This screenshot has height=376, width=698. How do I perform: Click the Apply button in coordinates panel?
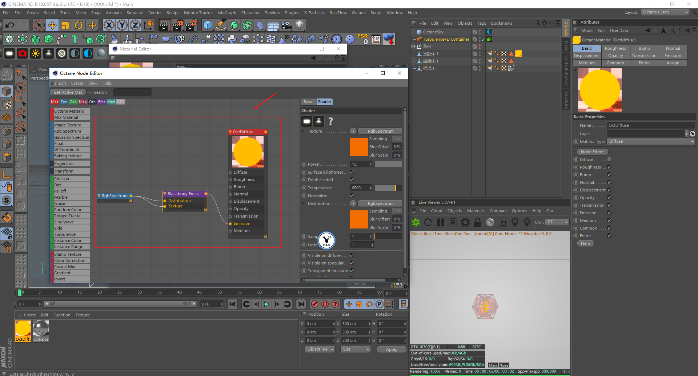point(392,349)
